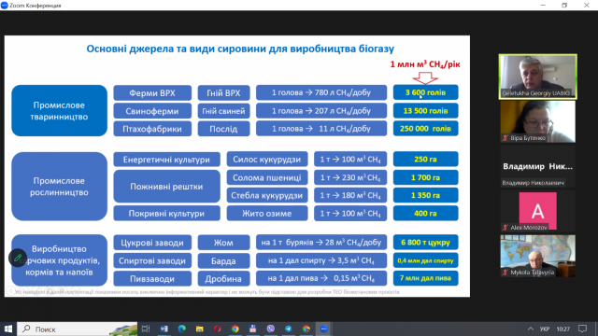This screenshot has height=336, width=598.
Task: Click the Свиноферми box
Action: [152, 111]
